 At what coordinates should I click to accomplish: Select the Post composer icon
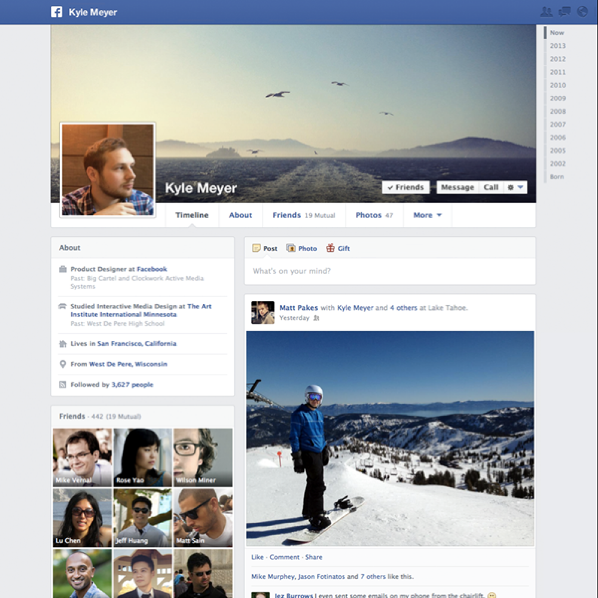coord(256,248)
